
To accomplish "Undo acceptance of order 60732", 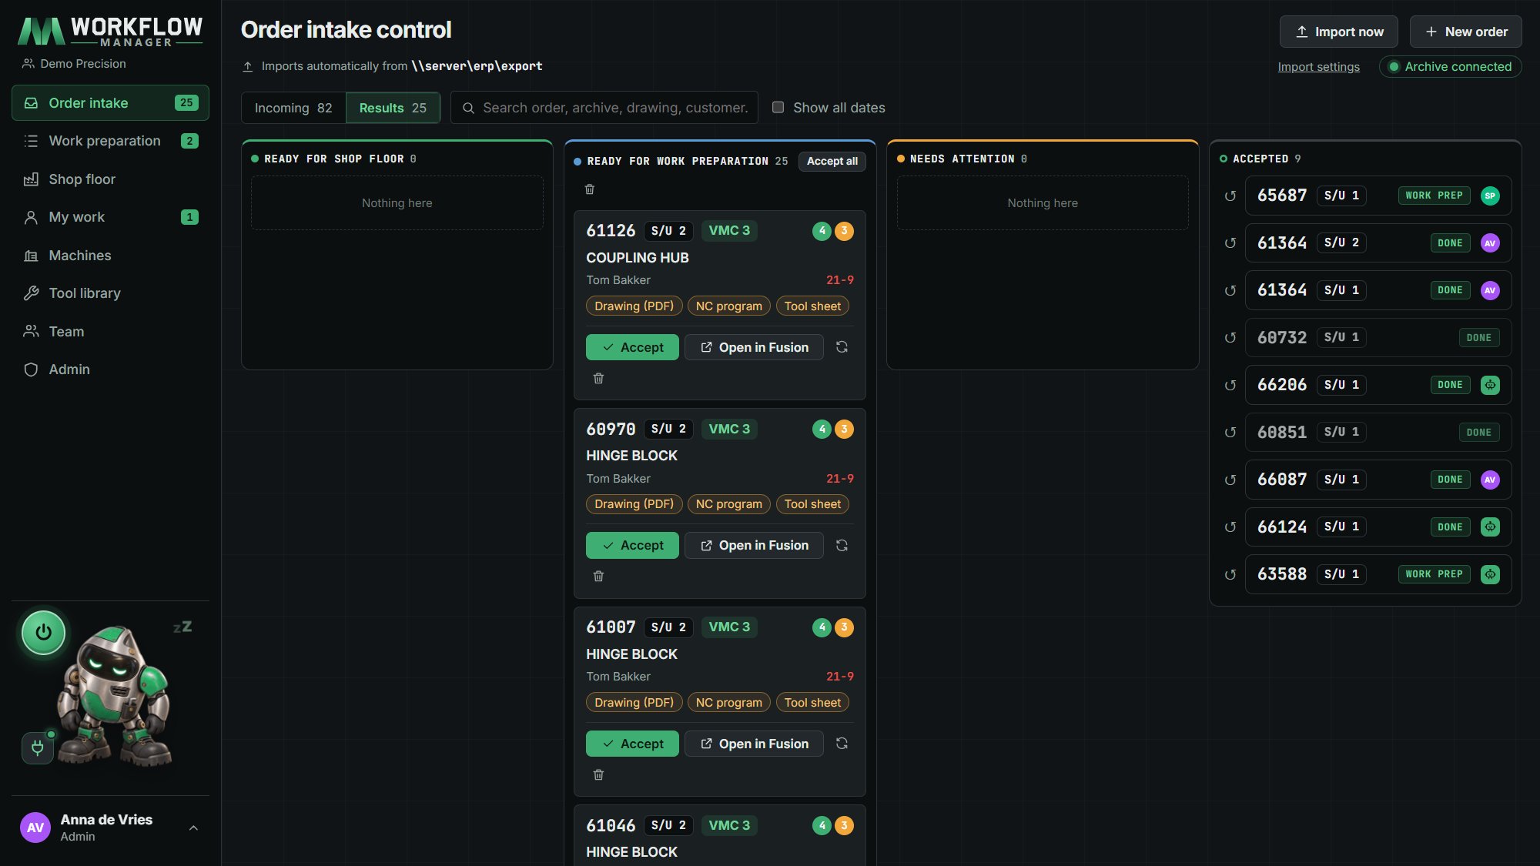I will point(1230,337).
